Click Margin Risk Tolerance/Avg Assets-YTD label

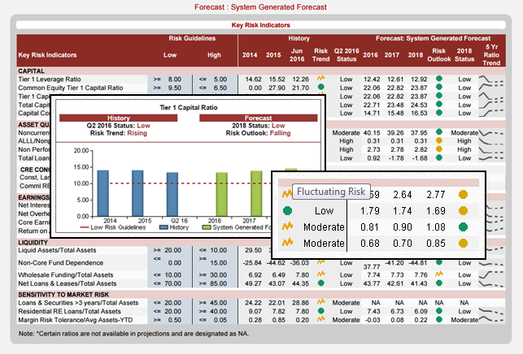tap(75, 320)
